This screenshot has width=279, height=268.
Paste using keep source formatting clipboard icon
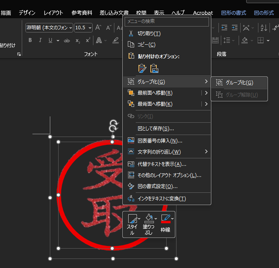tap(142, 68)
